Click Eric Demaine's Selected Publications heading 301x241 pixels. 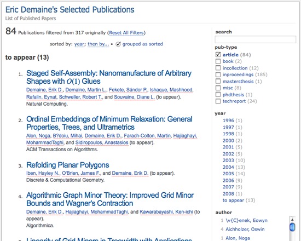(x=70, y=10)
